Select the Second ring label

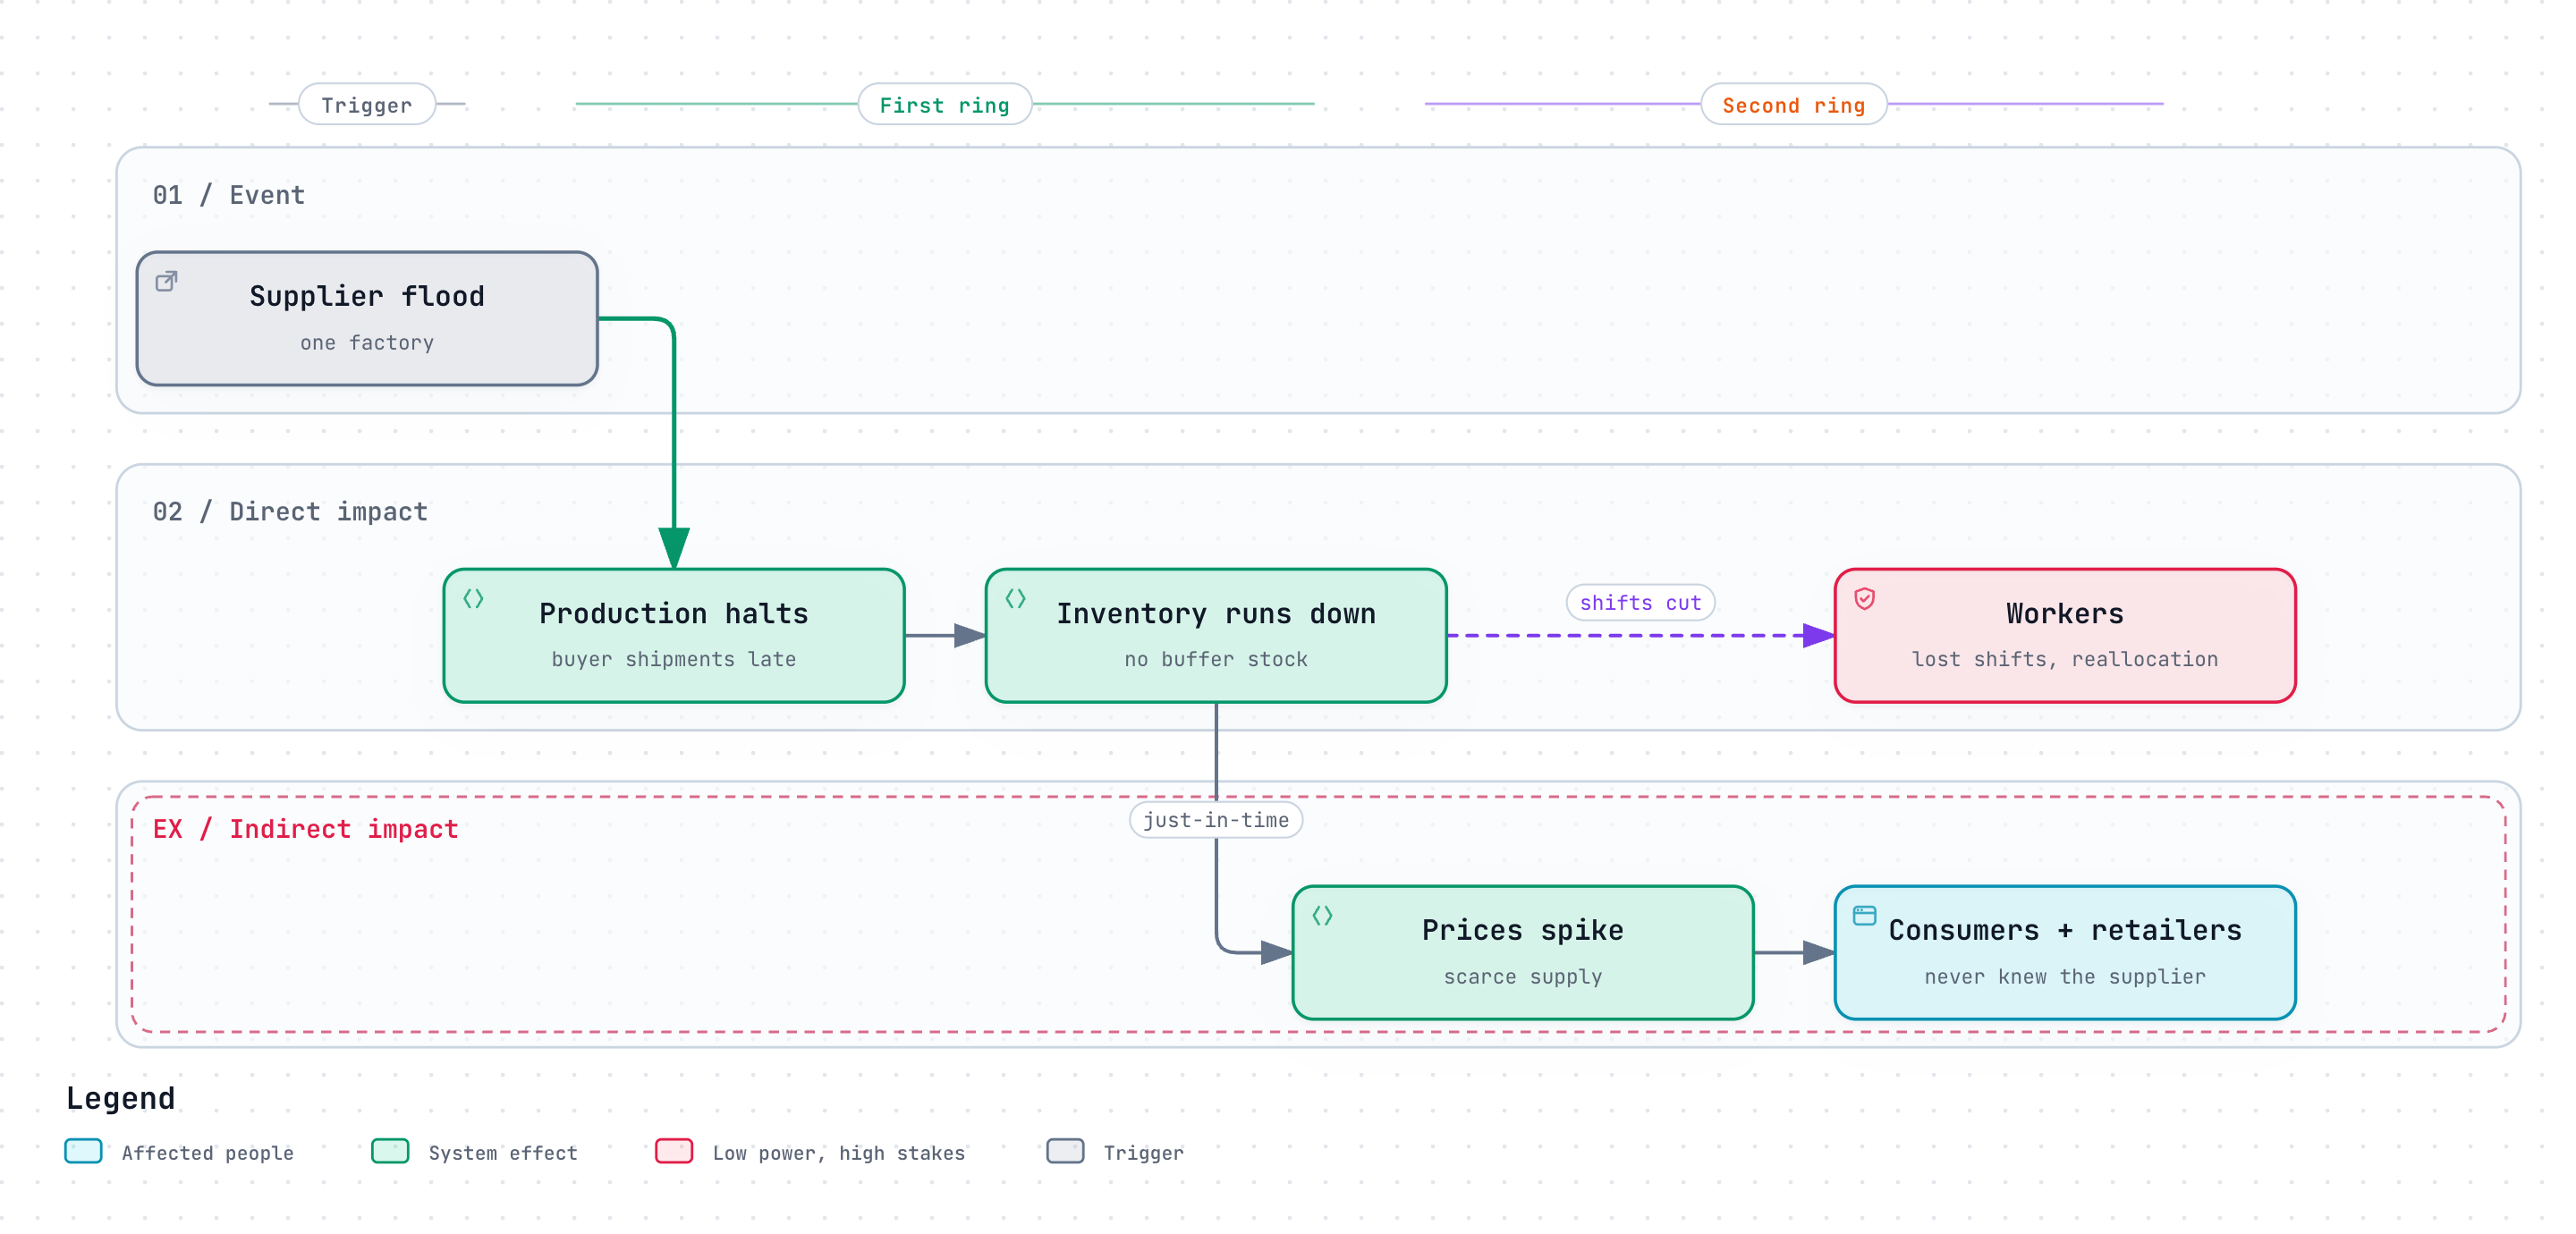click(x=1794, y=104)
